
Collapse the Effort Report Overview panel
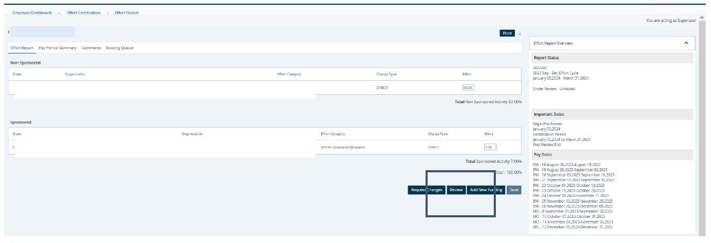(x=686, y=43)
